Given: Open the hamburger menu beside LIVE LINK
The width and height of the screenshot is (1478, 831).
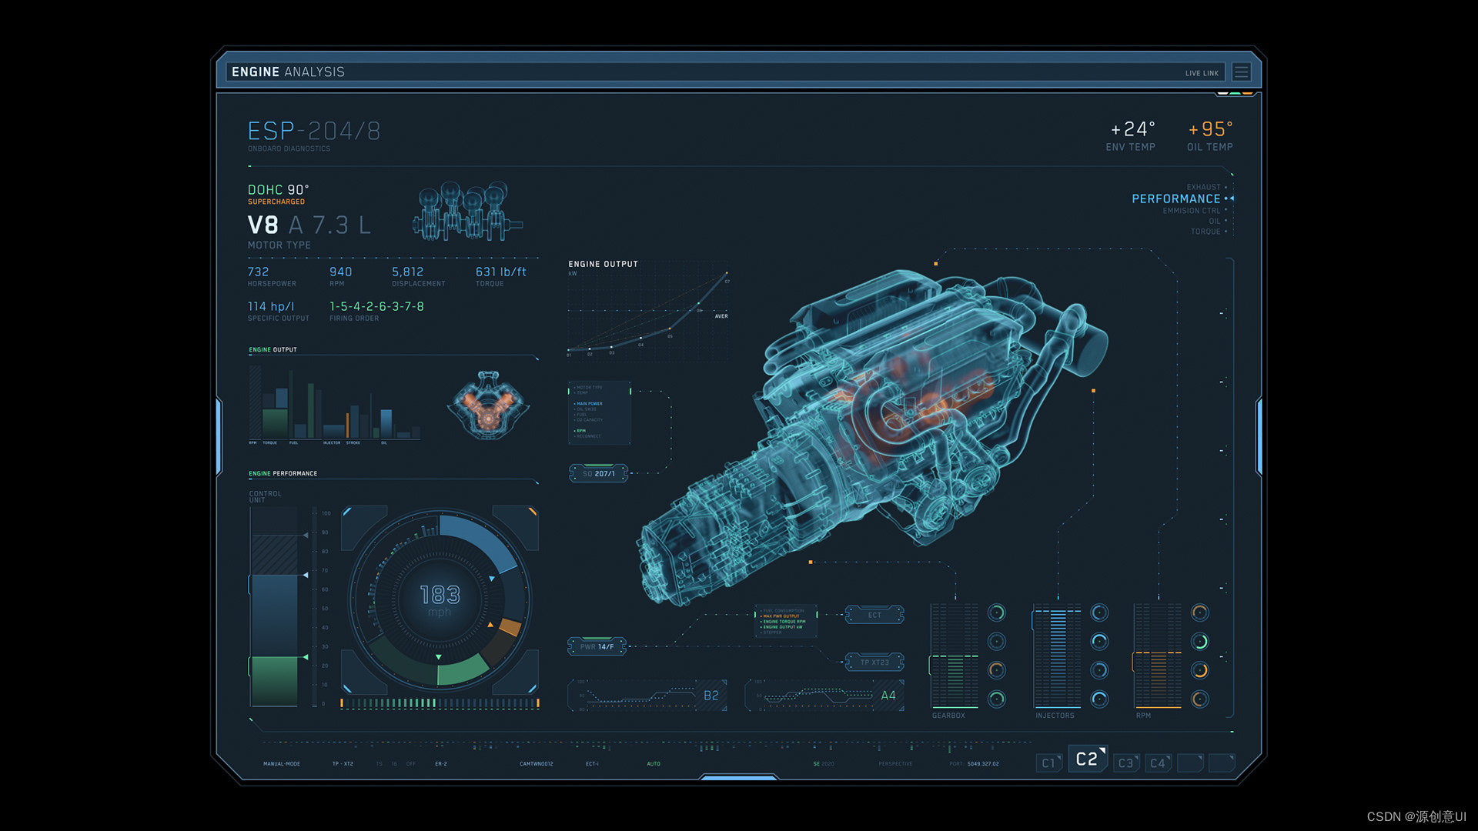Looking at the screenshot, I should point(1241,72).
